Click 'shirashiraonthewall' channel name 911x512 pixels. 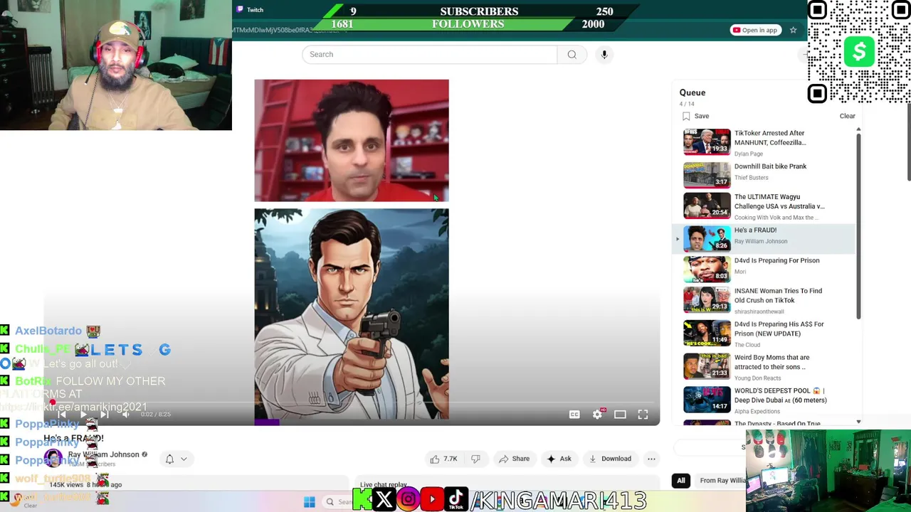[759, 311]
